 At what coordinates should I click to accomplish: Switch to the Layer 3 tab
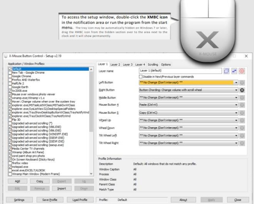tap(128, 65)
